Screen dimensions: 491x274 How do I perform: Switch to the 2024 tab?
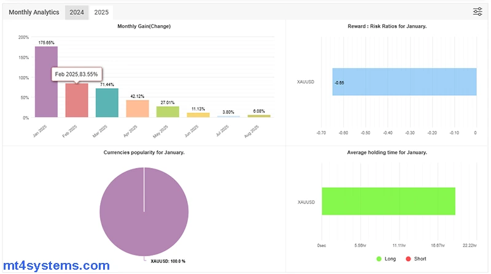[x=77, y=12]
